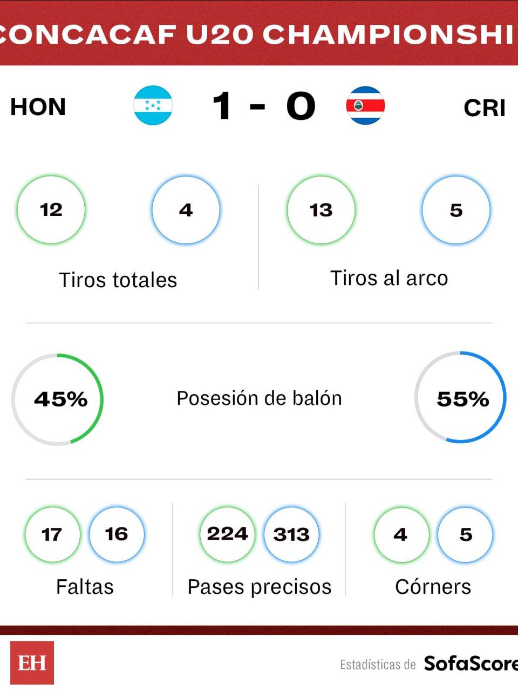Click Costa Rica 55% possession ring
This screenshot has height=691, width=518.
[x=460, y=398]
